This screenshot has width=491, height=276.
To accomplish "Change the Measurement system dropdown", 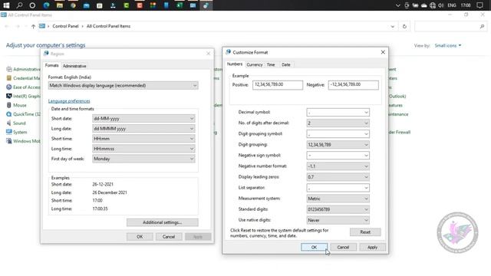I will pos(338,199).
